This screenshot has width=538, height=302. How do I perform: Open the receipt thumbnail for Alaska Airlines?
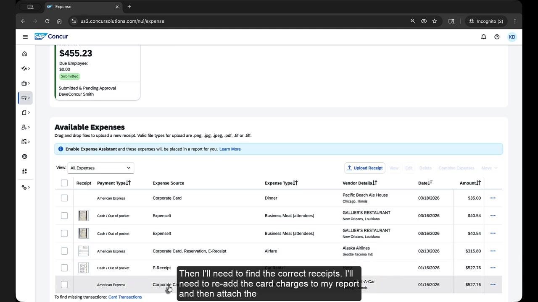coord(84,251)
